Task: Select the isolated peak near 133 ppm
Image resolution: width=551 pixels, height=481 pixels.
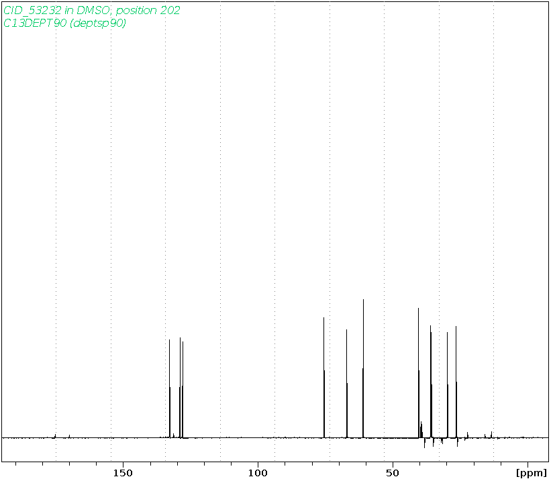Action: click(170, 388)
